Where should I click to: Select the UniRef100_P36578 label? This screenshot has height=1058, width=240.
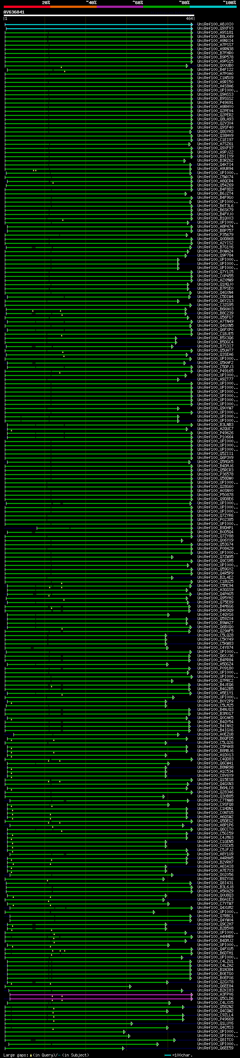[x=215, y=474]
